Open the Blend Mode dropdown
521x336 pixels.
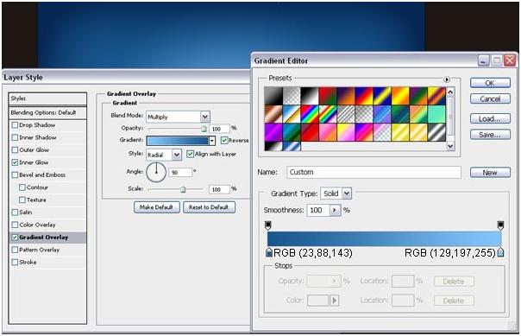pos(205,117)
